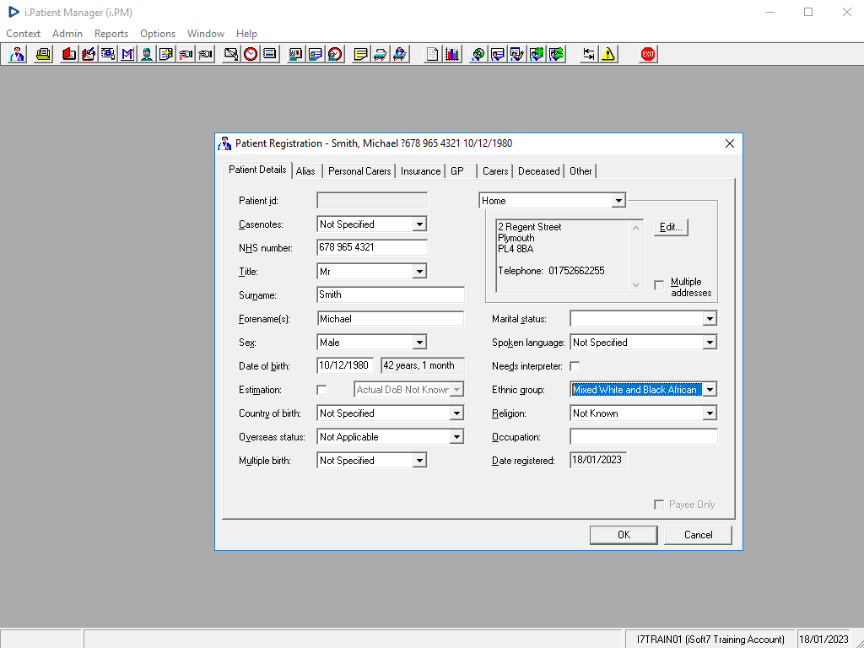Image resolution: width=864 pixels, height=648 pixels.
Task: Open the Overseas status dropdown
Action: (456, 438)
